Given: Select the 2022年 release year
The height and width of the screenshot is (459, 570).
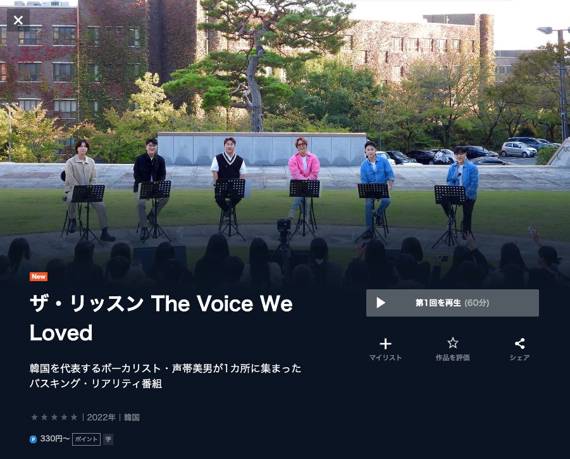Looking at the screenshot, I should [x=101, y=417].
